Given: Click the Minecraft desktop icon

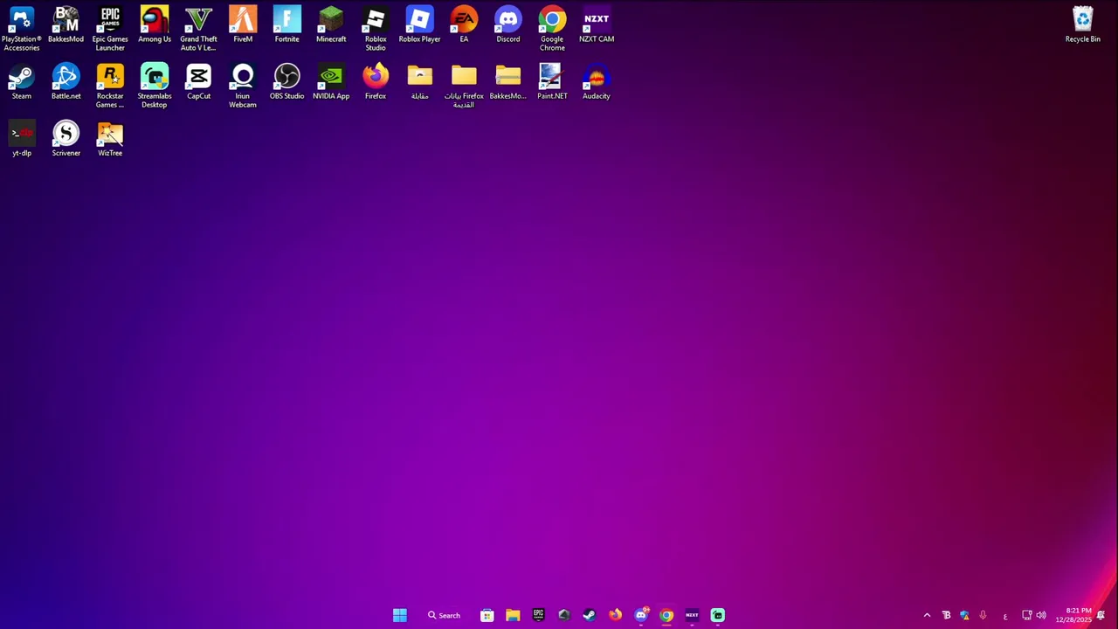Looking at the screenshot, I should tap(331, 24).
